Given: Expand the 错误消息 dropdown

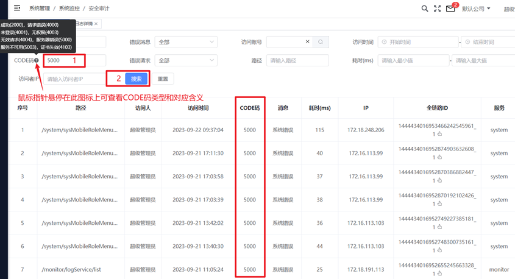Looking at the screenshot, I should click(x=186, y=42).
